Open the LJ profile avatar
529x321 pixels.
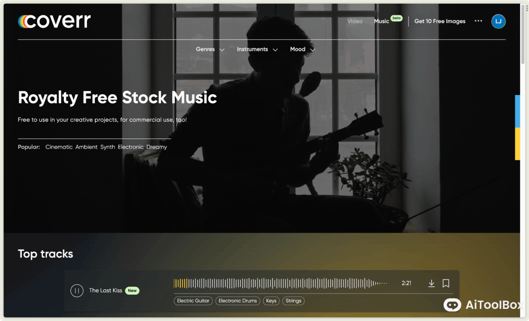[x=498, y=21]
